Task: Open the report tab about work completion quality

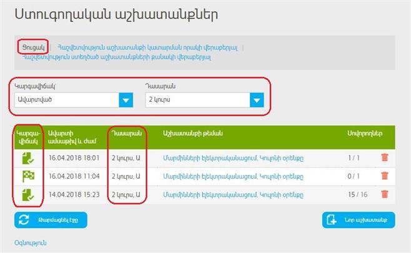Action: click(x=147, y=47)
